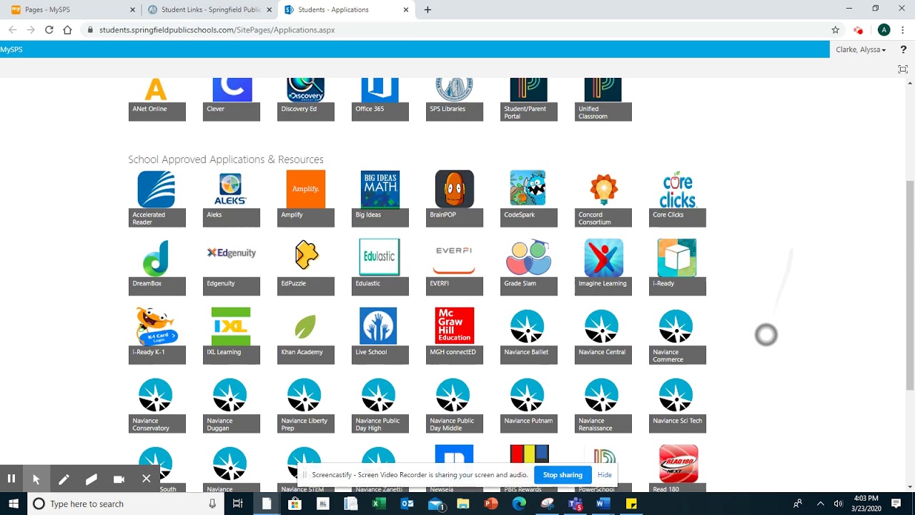Open Naviance Putnam tile
915x515 pixels.
coord(528,405)
